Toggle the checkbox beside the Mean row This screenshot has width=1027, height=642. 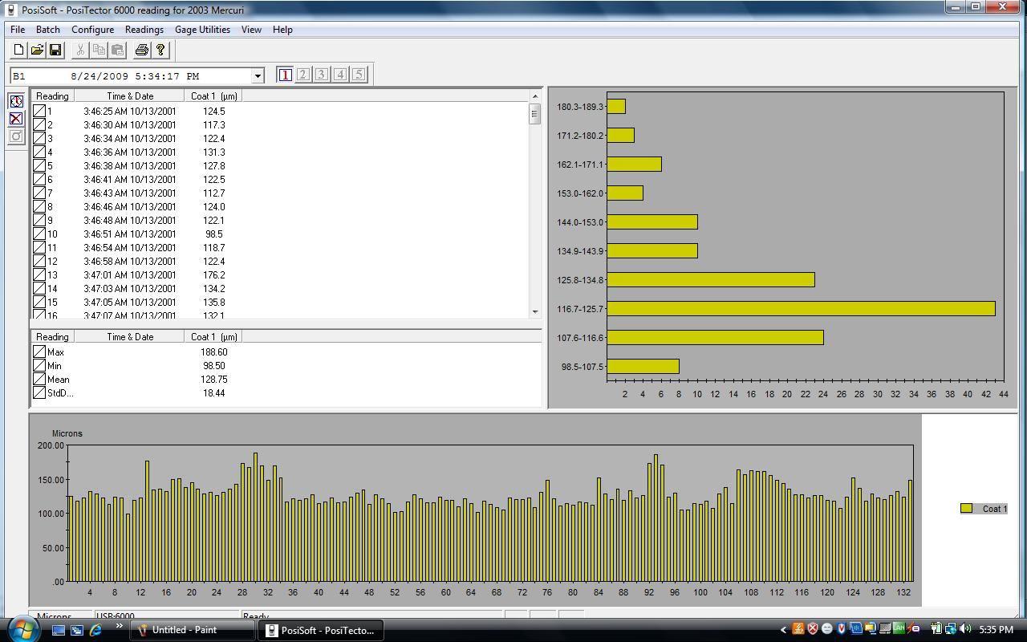pyautogui.click(x=39, y=380)
